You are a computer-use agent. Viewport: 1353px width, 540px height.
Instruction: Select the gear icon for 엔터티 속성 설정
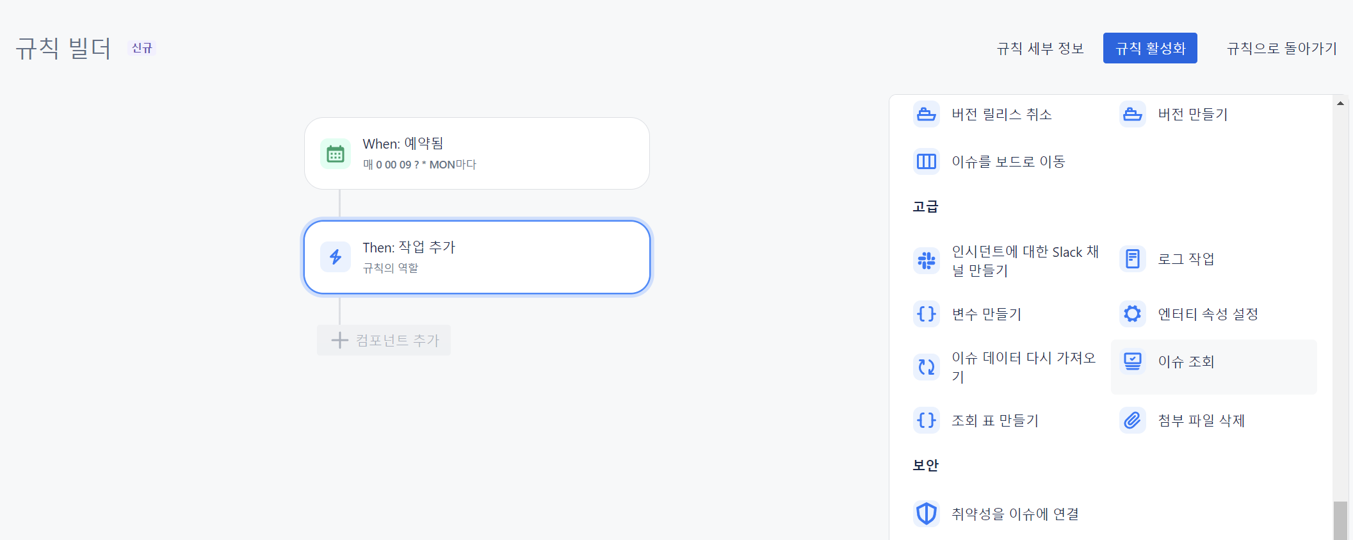click(x=1132, y=314)
